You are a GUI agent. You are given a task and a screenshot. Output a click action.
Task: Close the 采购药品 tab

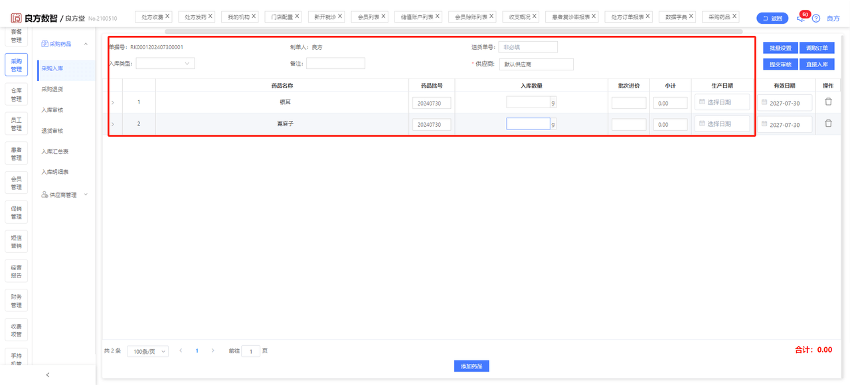pos(734,16)
